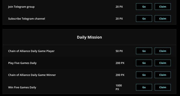Image resolution: width=180 pixels, height=96 pixels.
Task: Click Go for Join Telegram group
Action: point(144,7)
